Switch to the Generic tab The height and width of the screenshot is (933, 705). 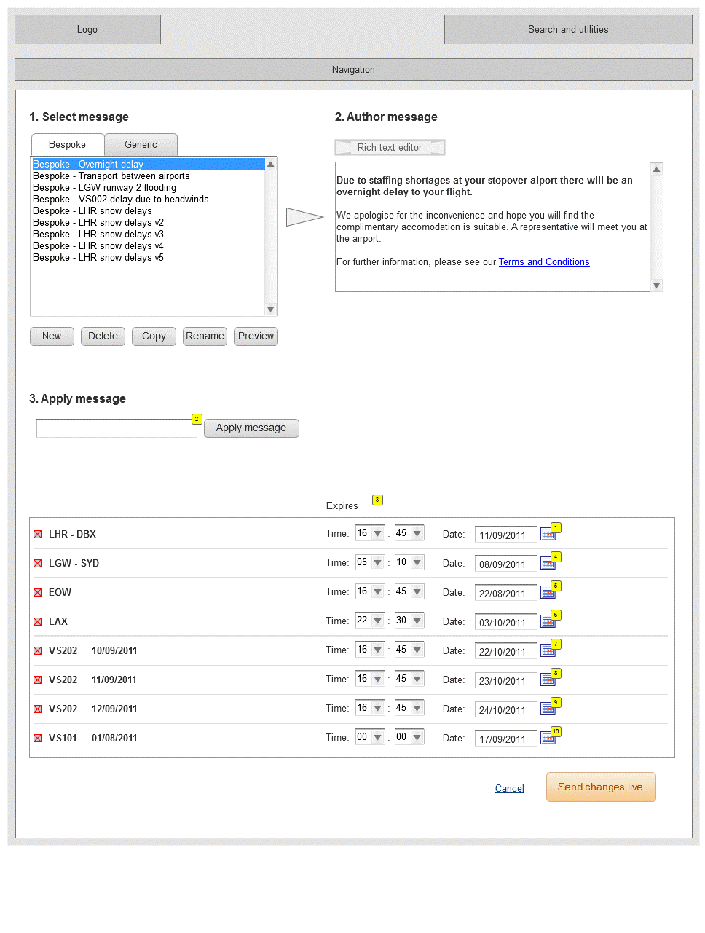pyautogui.click(x=141, y=145)
